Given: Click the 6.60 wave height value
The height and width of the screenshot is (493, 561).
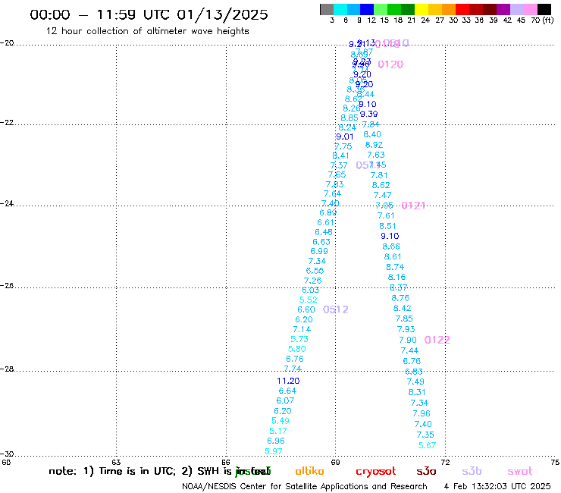Looking at the screenshot, I should pos(306,309).
